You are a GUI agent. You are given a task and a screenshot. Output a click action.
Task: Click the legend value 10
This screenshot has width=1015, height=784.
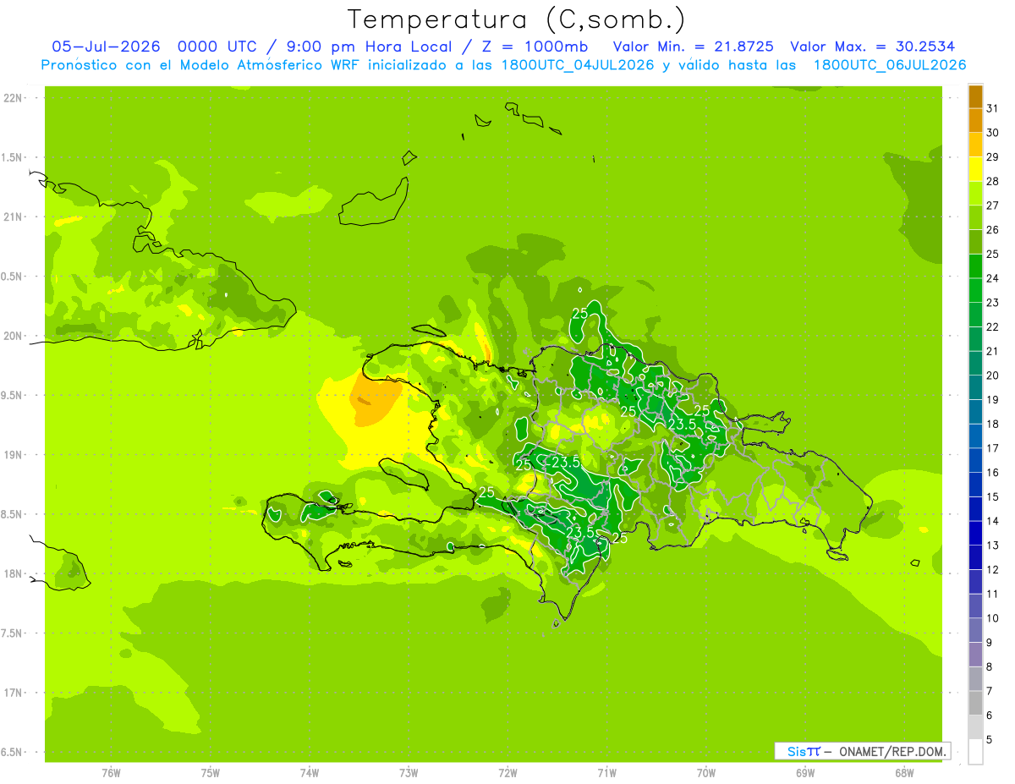click(x=993, y=618)
